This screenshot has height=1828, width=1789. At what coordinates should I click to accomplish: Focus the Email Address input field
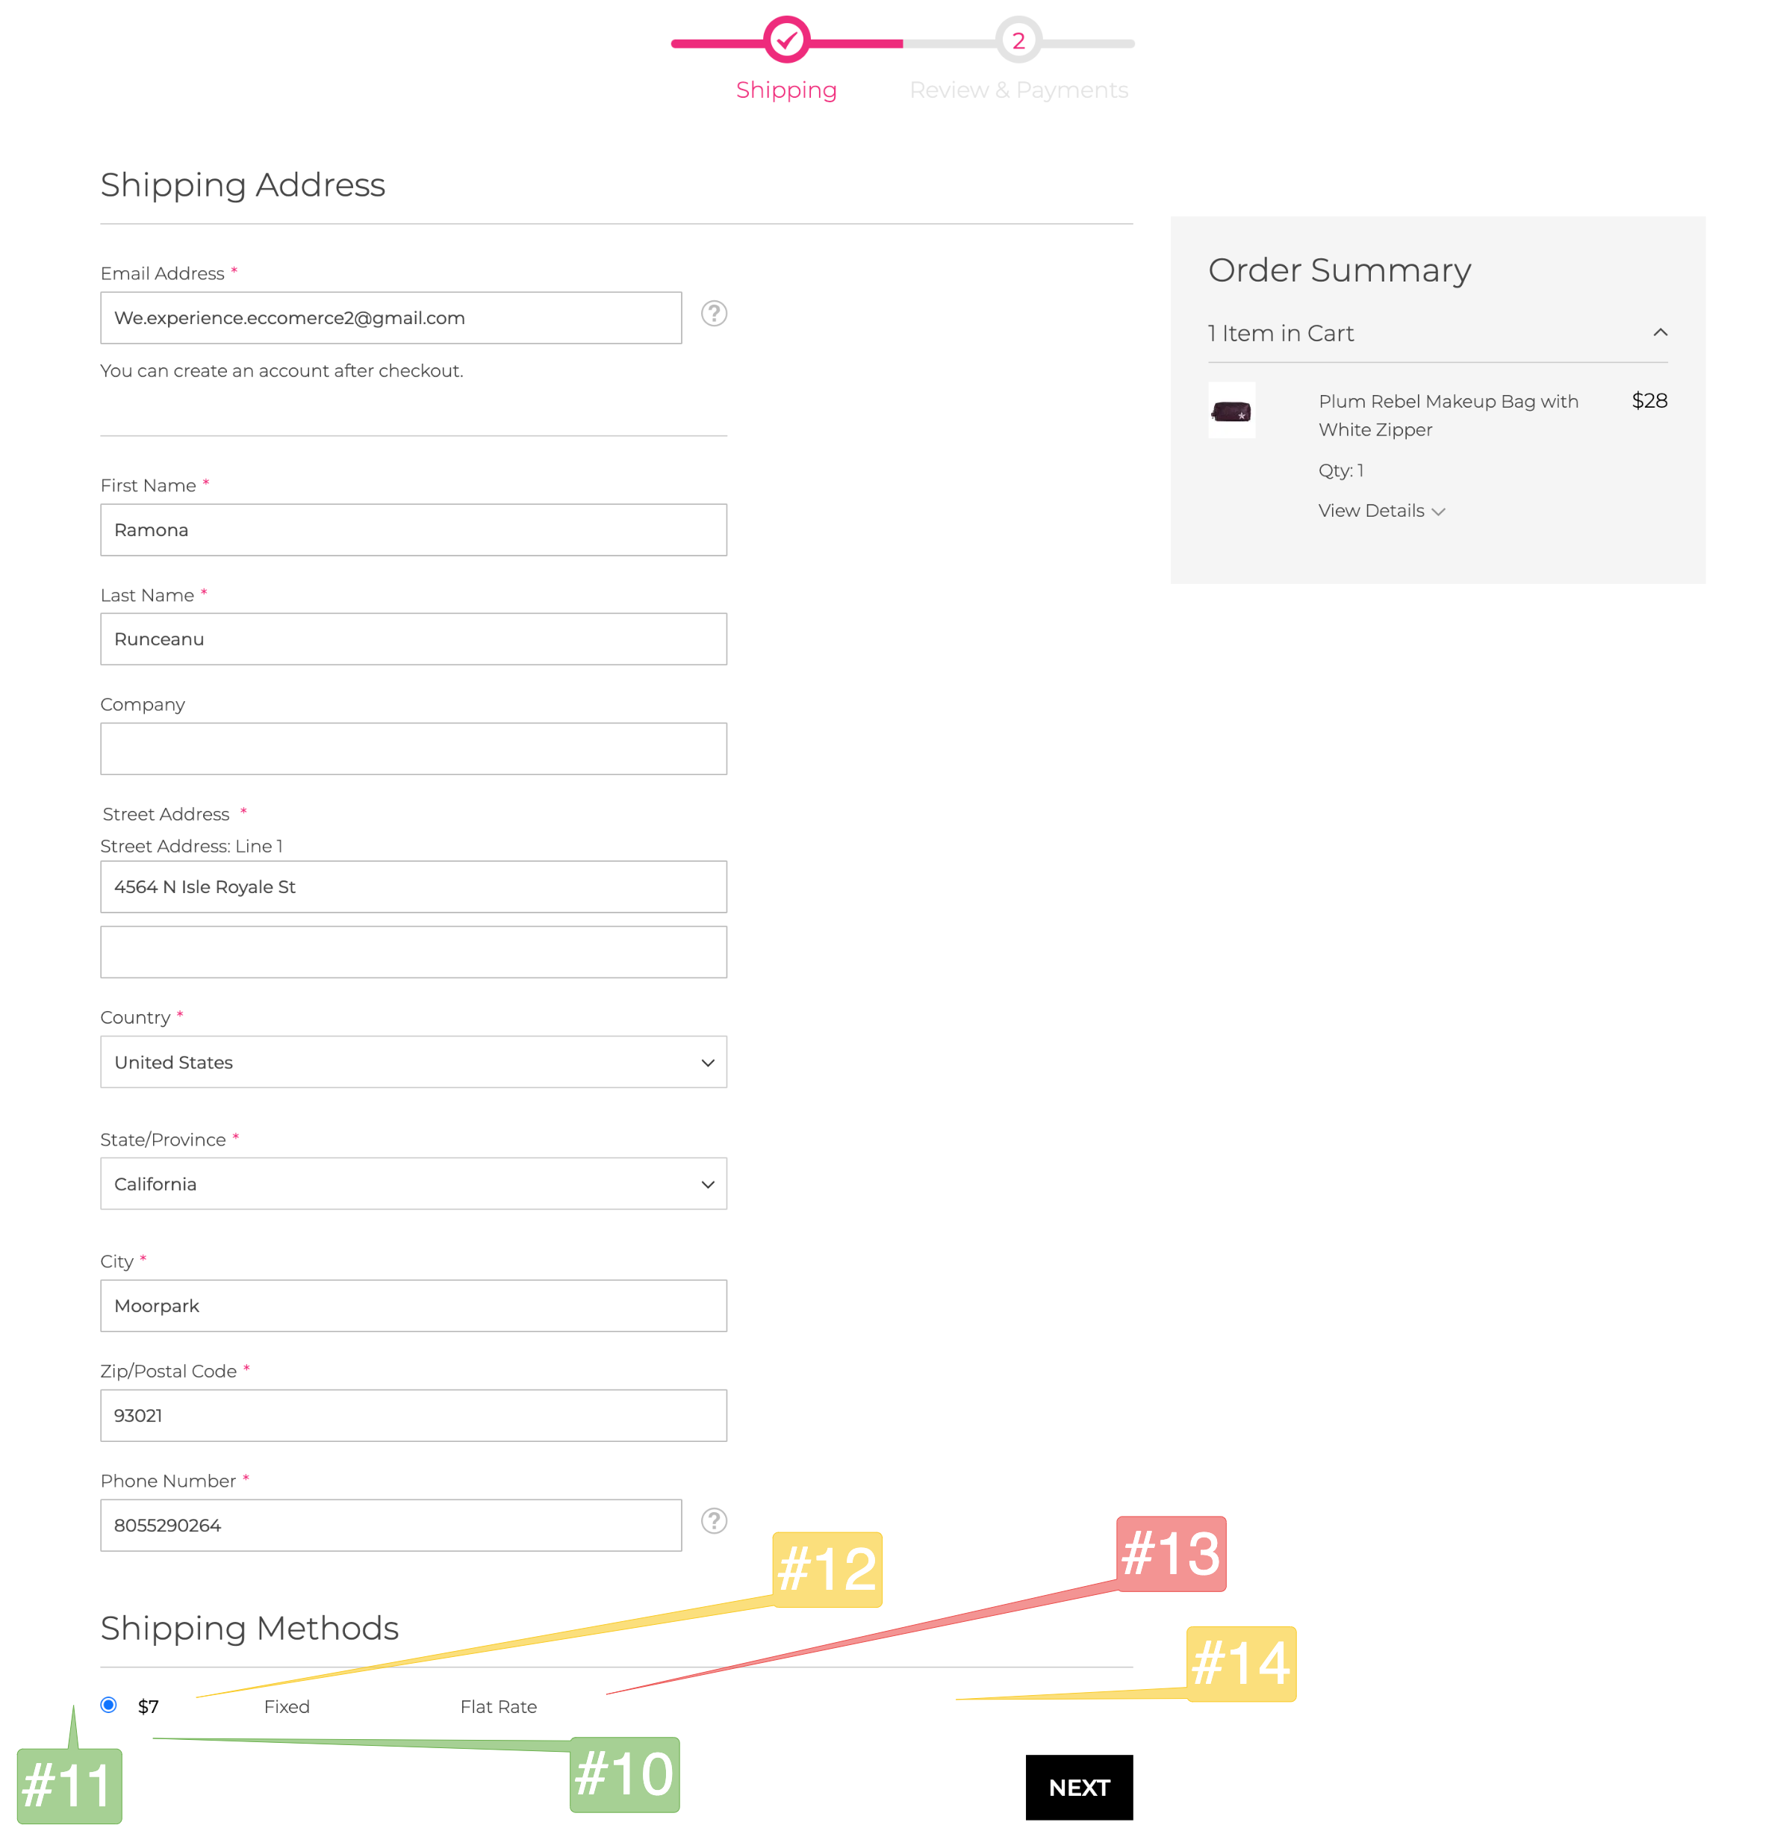coord(391,317)
